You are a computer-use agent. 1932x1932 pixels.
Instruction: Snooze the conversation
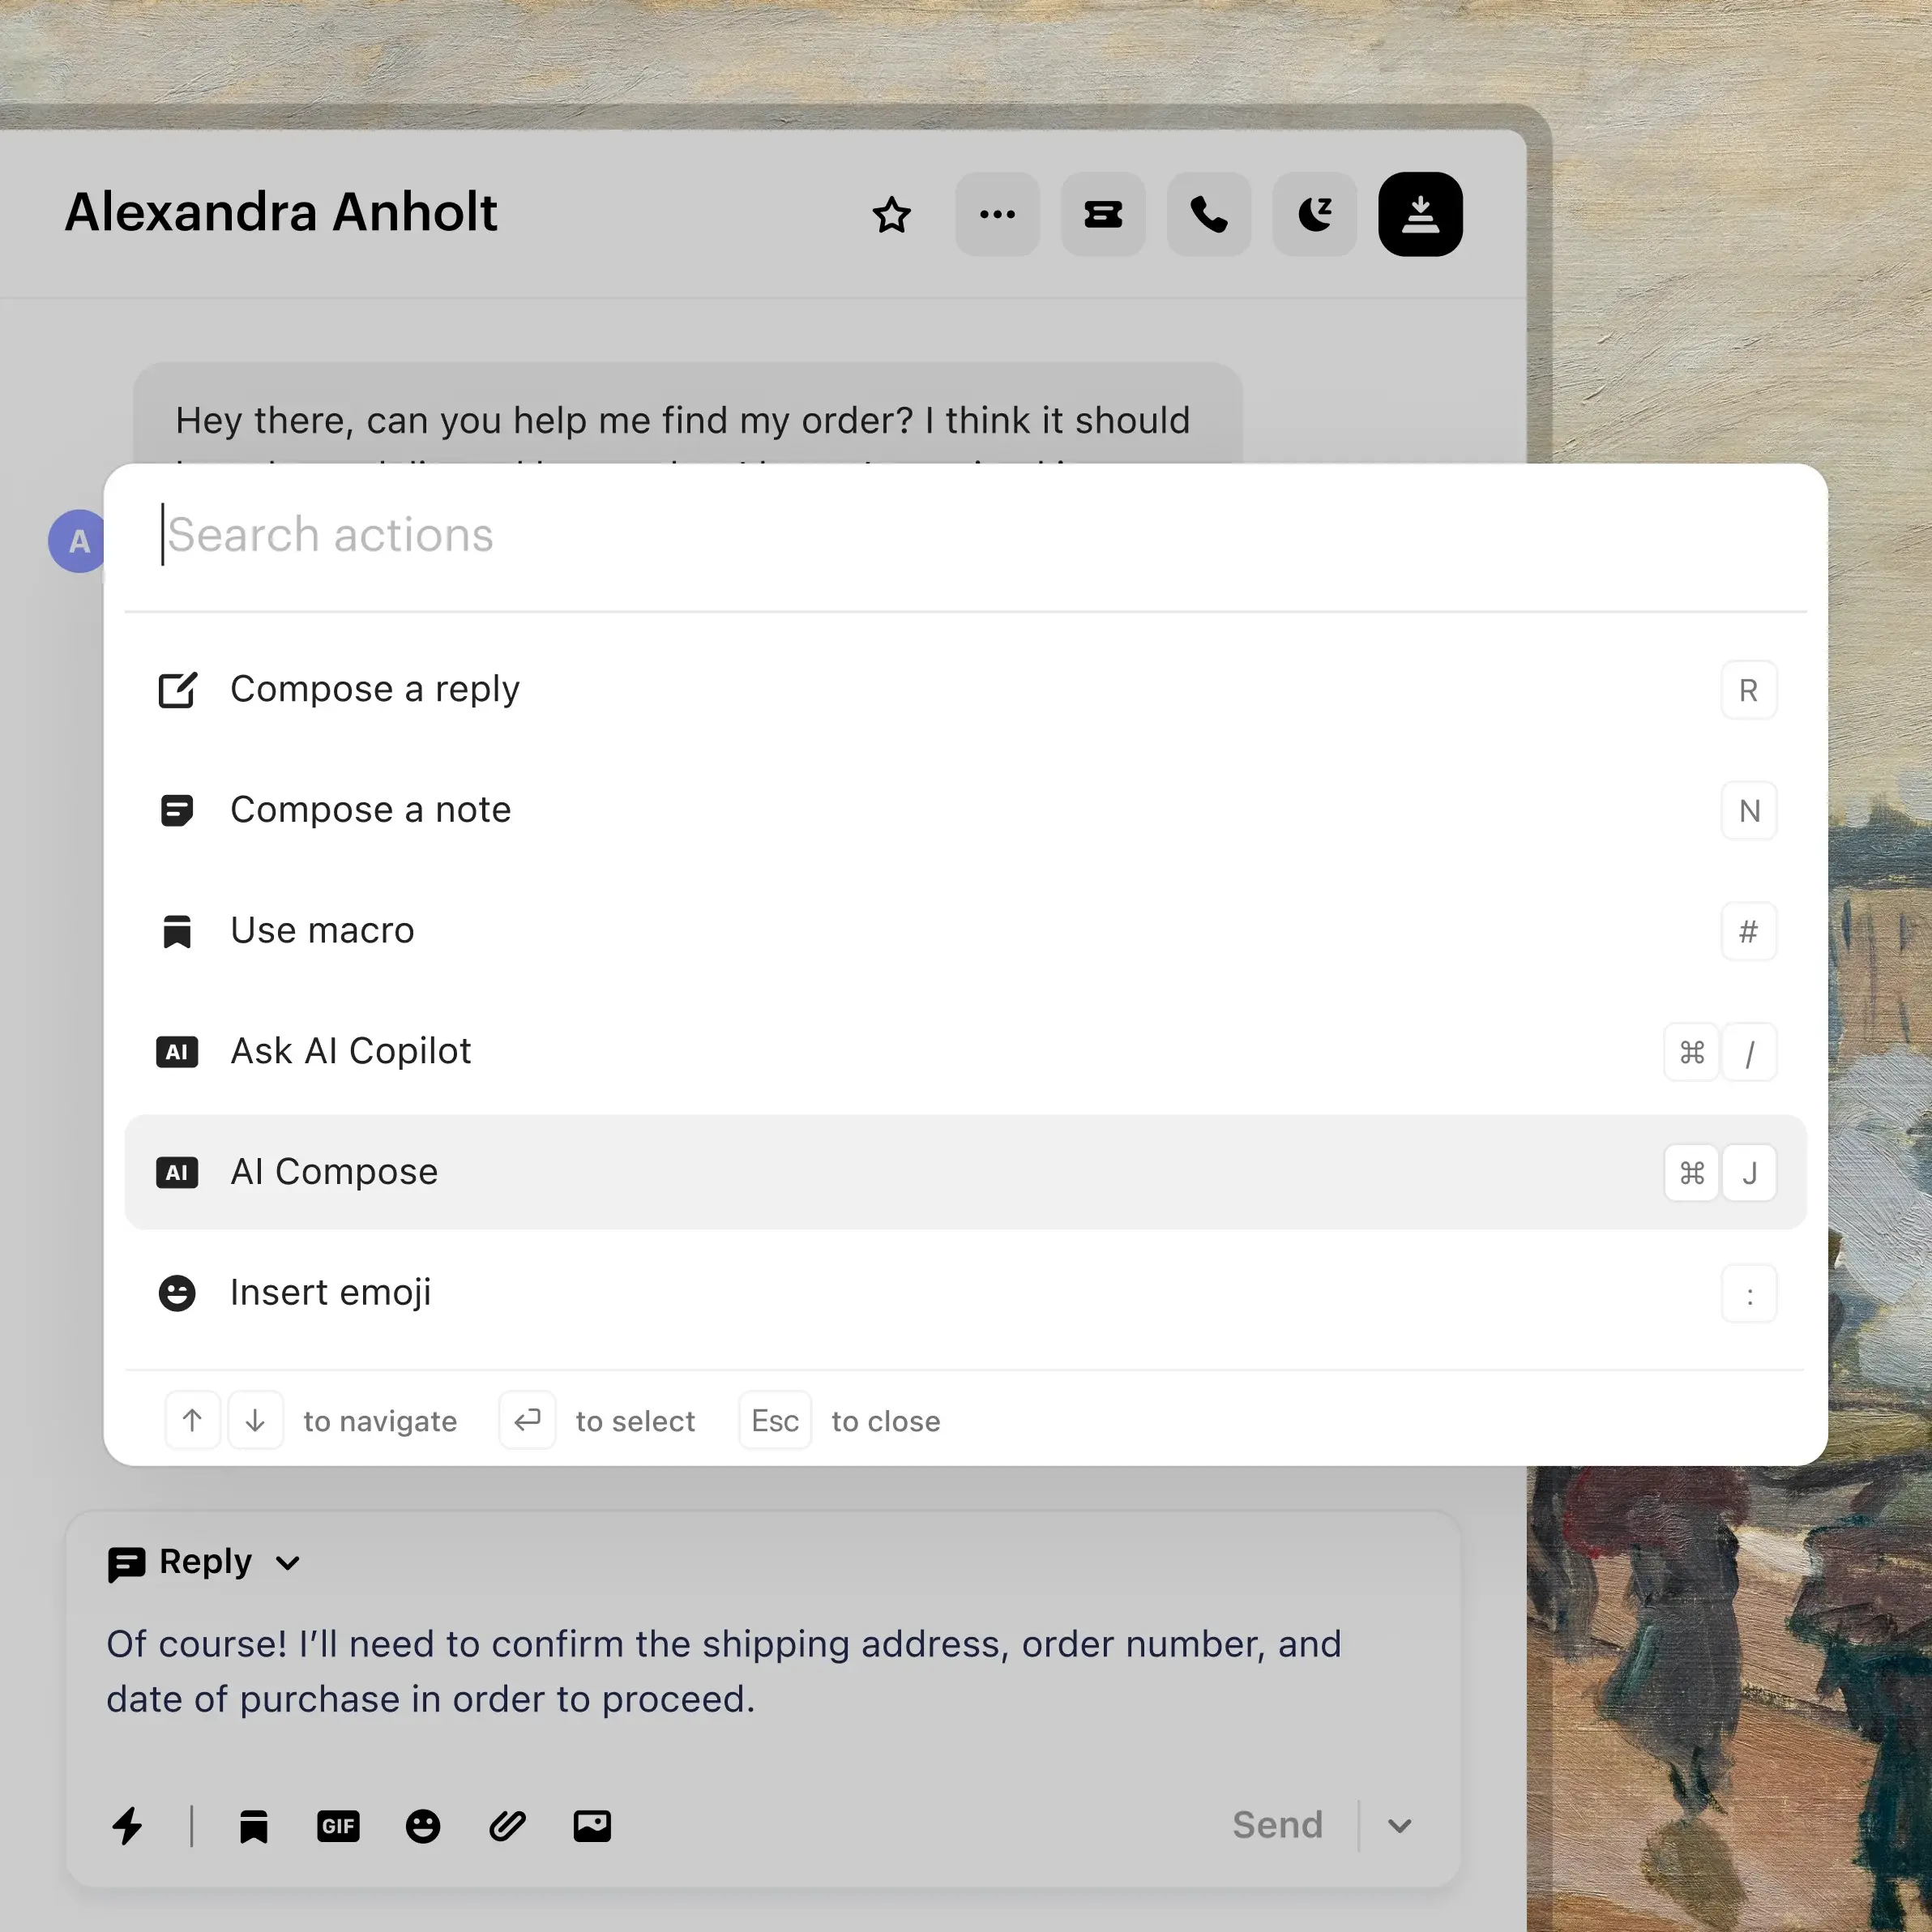click(x=1314, y=214)
